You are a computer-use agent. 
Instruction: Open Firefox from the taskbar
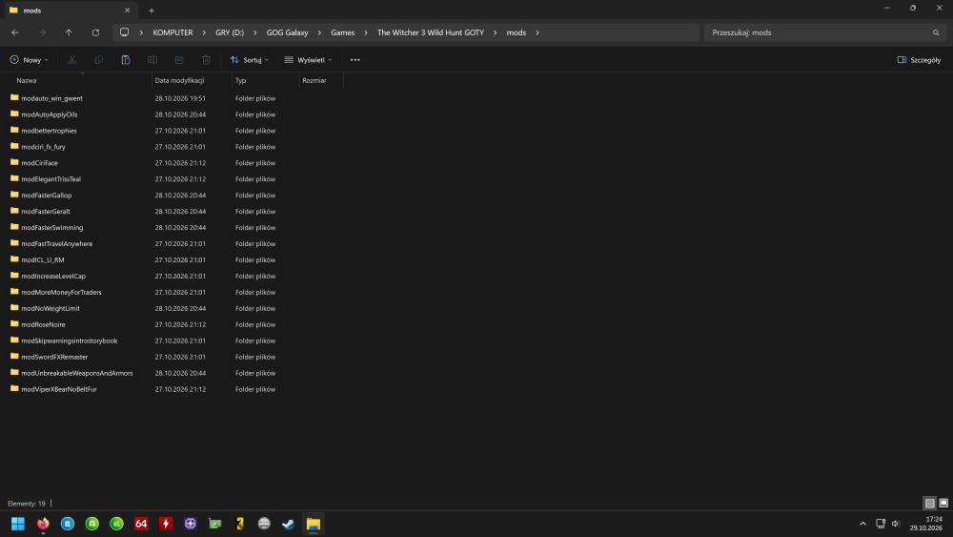click(43, 524)
